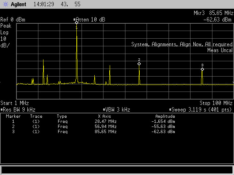Viewport: 234px width, 175px height.
Task: Click marker number 2 in table
Action: pyautogui.click(x=13, y=127)
